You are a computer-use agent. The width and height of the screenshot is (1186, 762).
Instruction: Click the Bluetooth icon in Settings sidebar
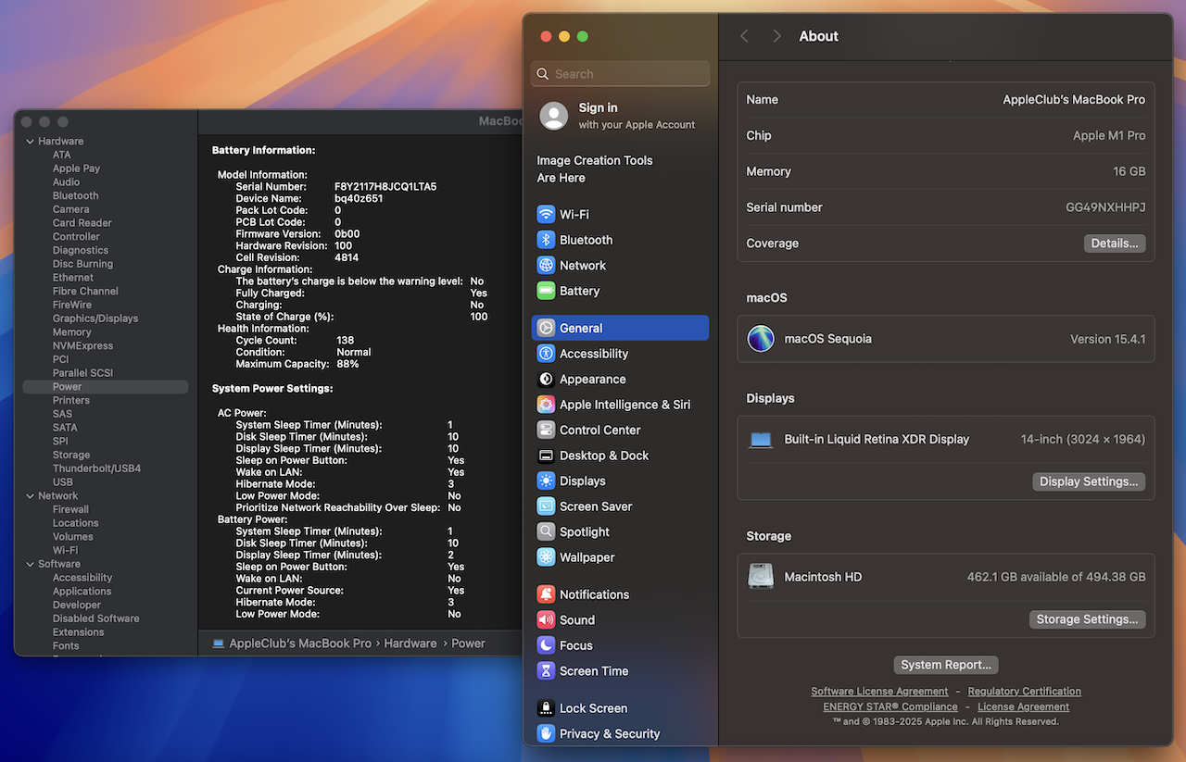[x=546, y=240]
